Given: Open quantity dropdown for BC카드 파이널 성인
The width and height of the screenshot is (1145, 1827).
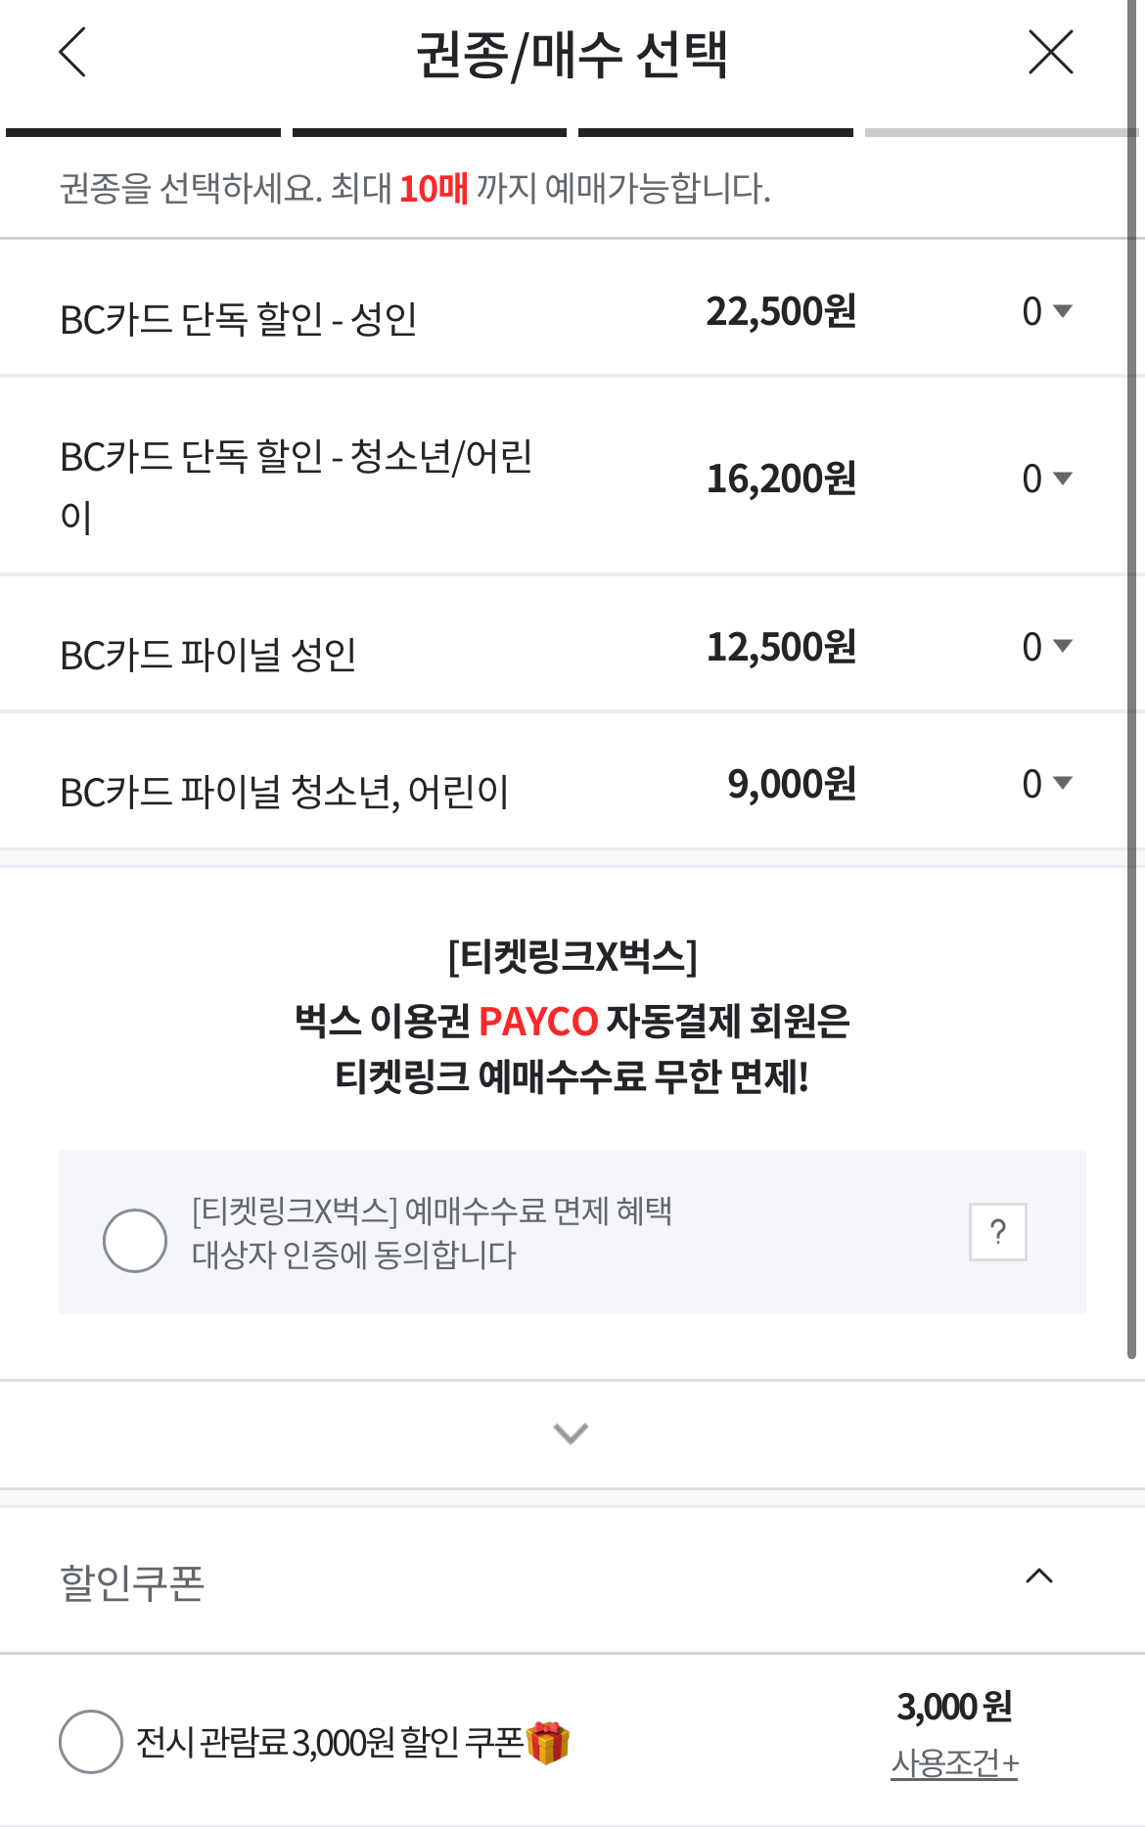Looking at the screenshot, I should pos(1046,647).
